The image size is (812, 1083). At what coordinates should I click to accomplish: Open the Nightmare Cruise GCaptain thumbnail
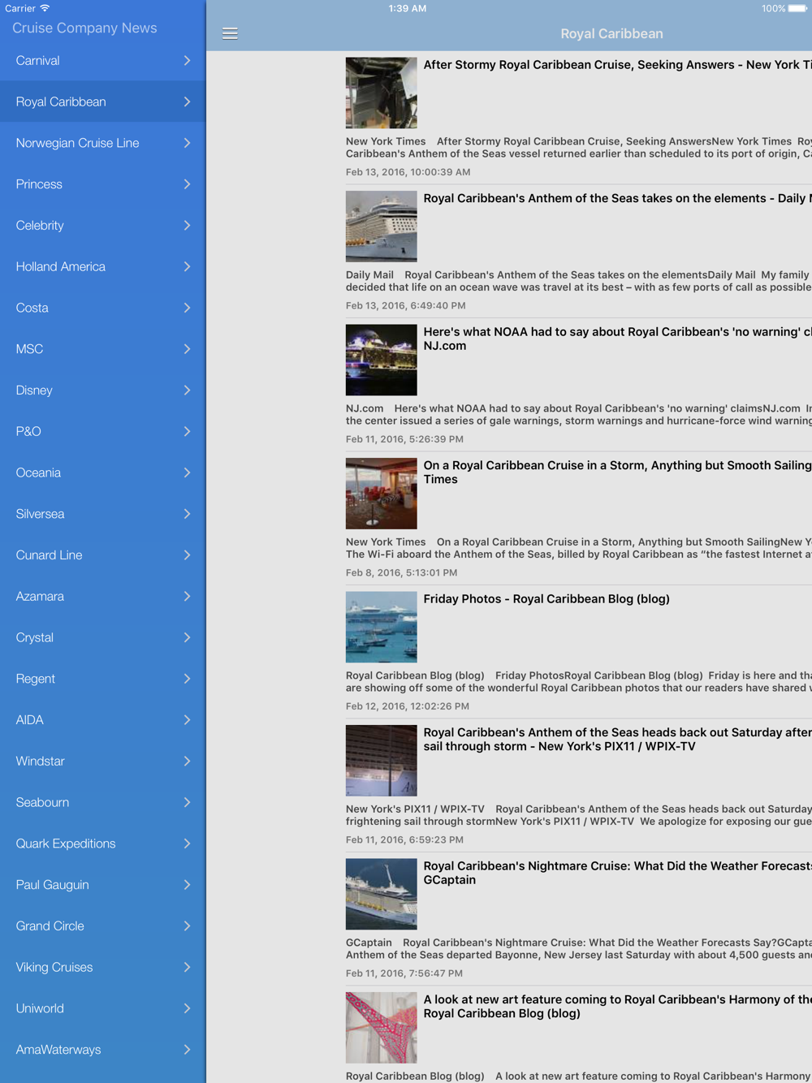(382, 894)
